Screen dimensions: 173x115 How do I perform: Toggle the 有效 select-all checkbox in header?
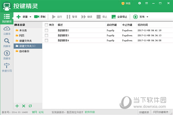(46, 25)
